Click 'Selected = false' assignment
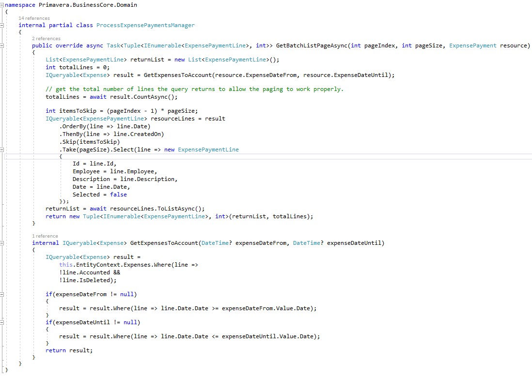532x376 pixels. click(x=99, y=195)
